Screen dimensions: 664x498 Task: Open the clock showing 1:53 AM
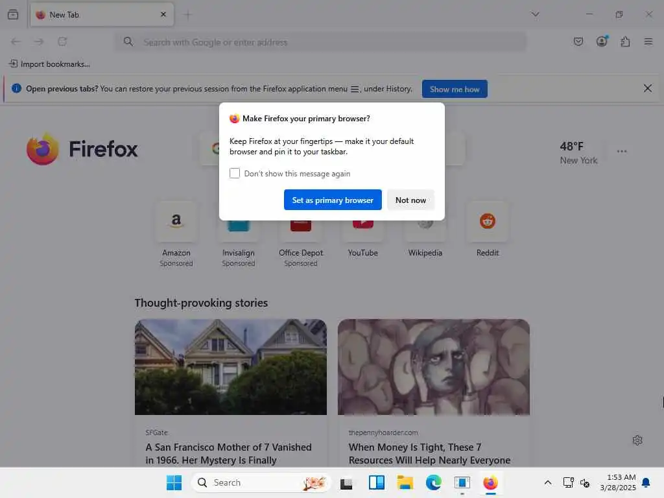tap(618, 482)
